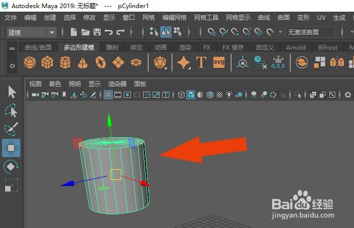Select the arrow Select tool in toolbox
Image resolution: width=354 pixels, height=228 pixels.
click(12, 92)
